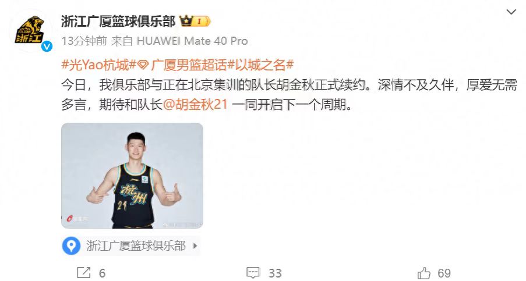
Task: Like the post with the thumbs-up icon
Action: tap(424, 273)
